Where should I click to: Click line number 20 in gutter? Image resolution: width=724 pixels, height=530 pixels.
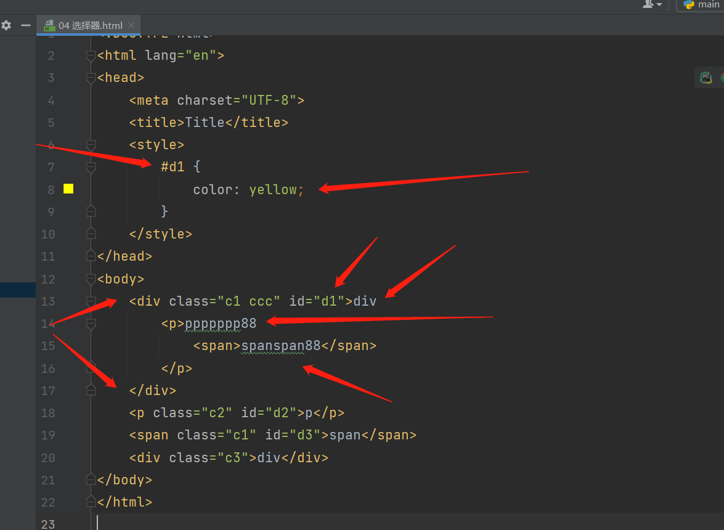click(x=48, y=457)
